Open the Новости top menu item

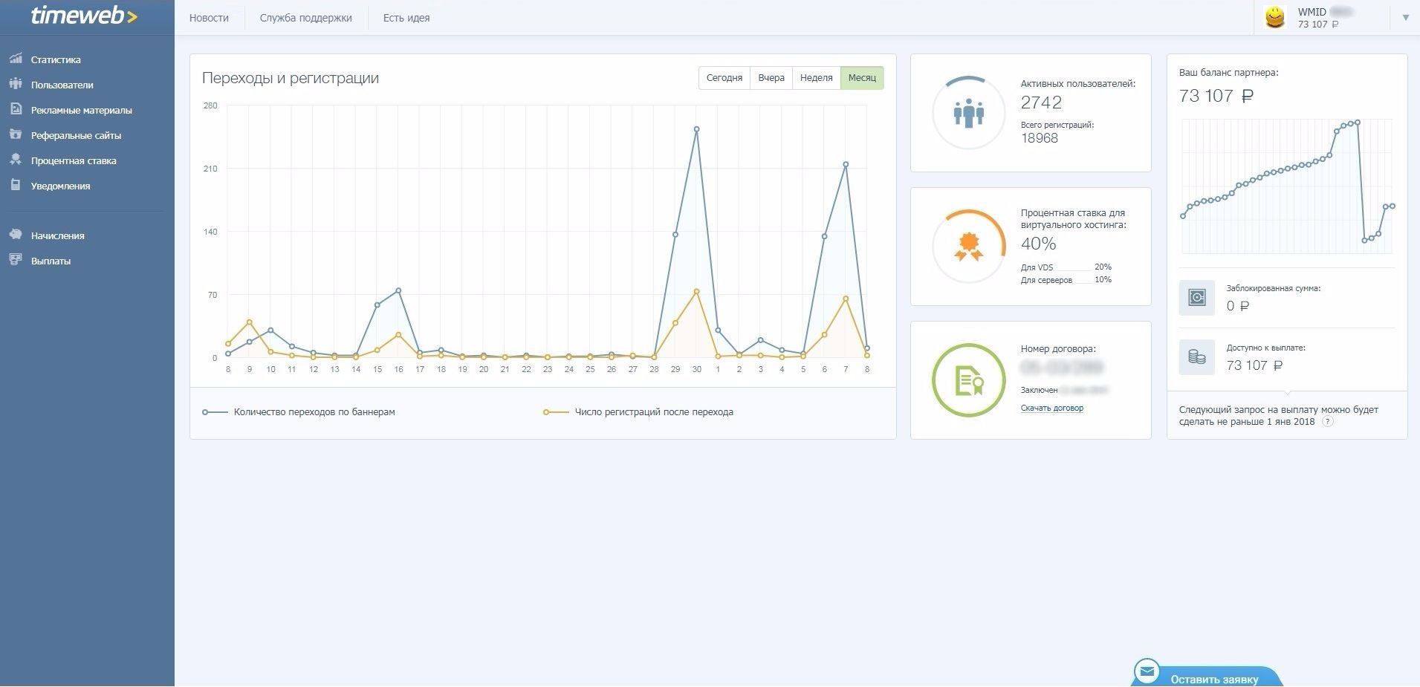point(209,18)
